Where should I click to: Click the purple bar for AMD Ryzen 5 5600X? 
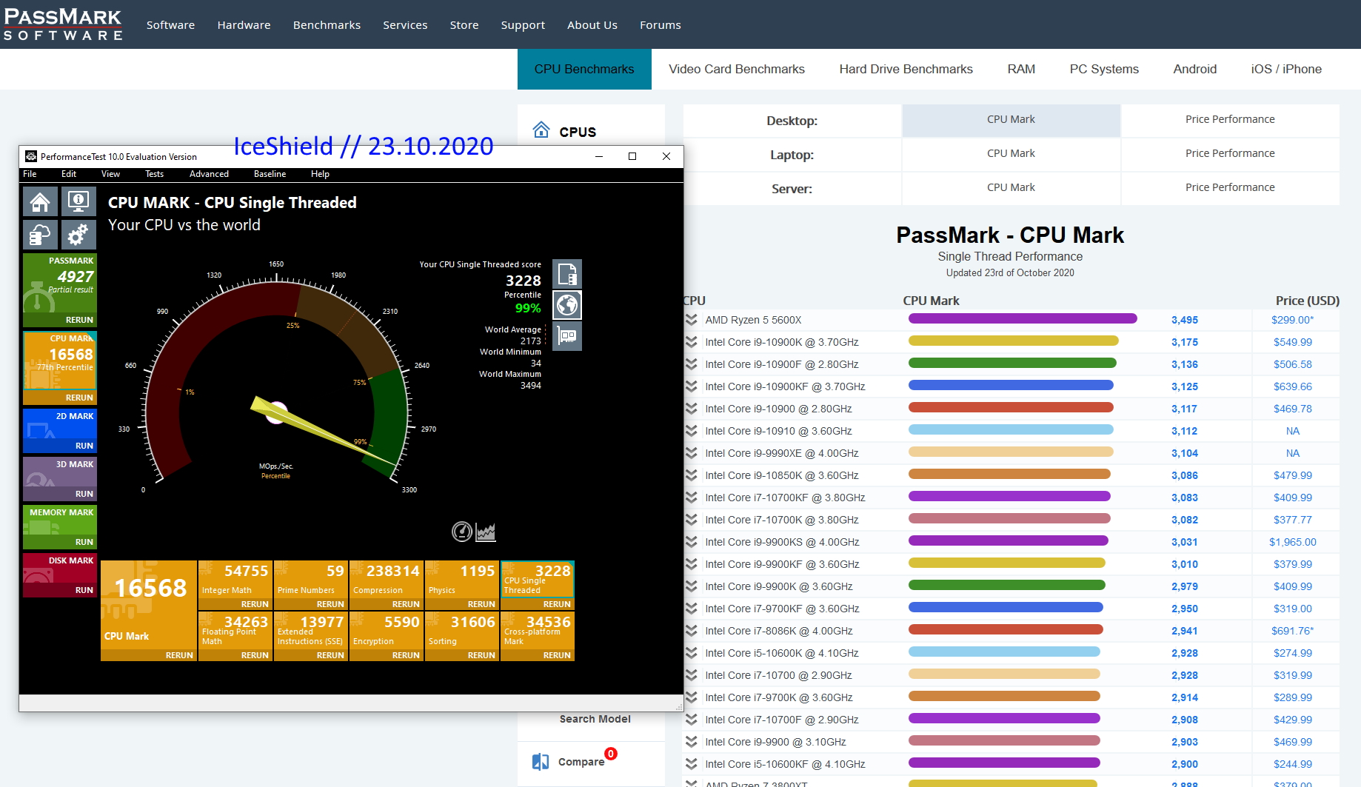click(x=1023, y=319)
